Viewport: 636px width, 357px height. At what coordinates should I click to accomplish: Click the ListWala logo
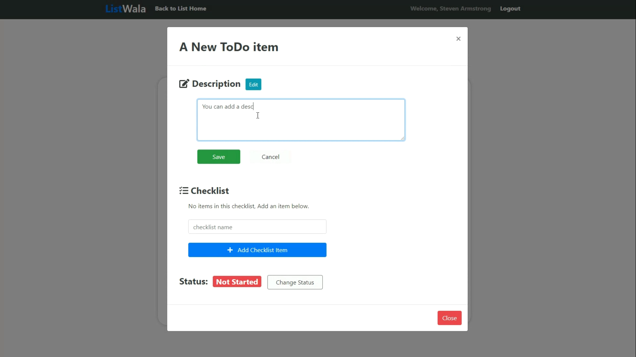click(126, 9)
